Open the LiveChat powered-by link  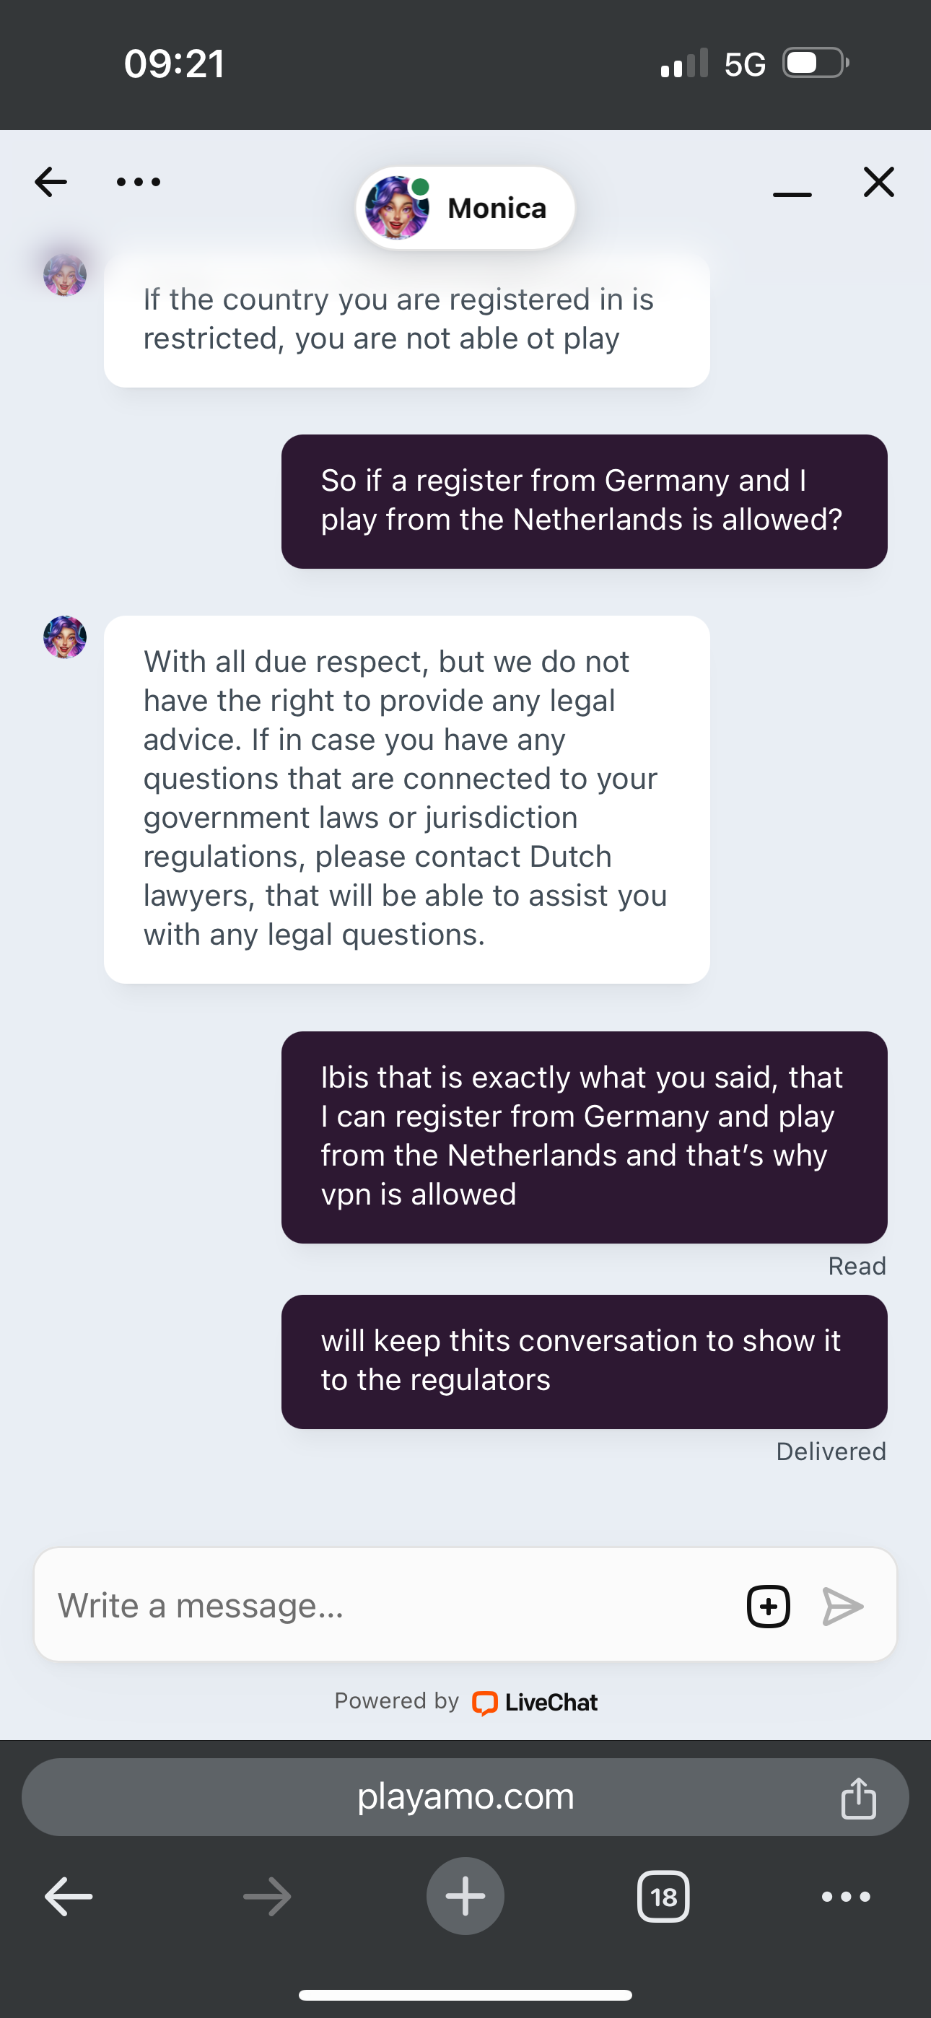[535, 1703]
